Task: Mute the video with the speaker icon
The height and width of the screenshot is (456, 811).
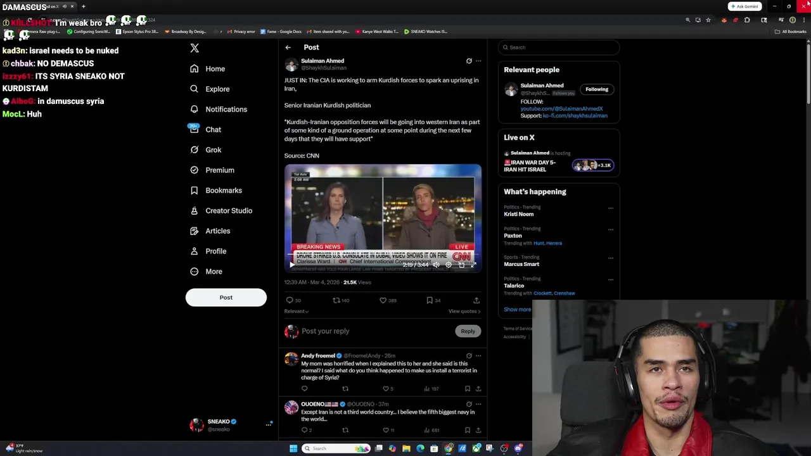Action: click(436, 265)
